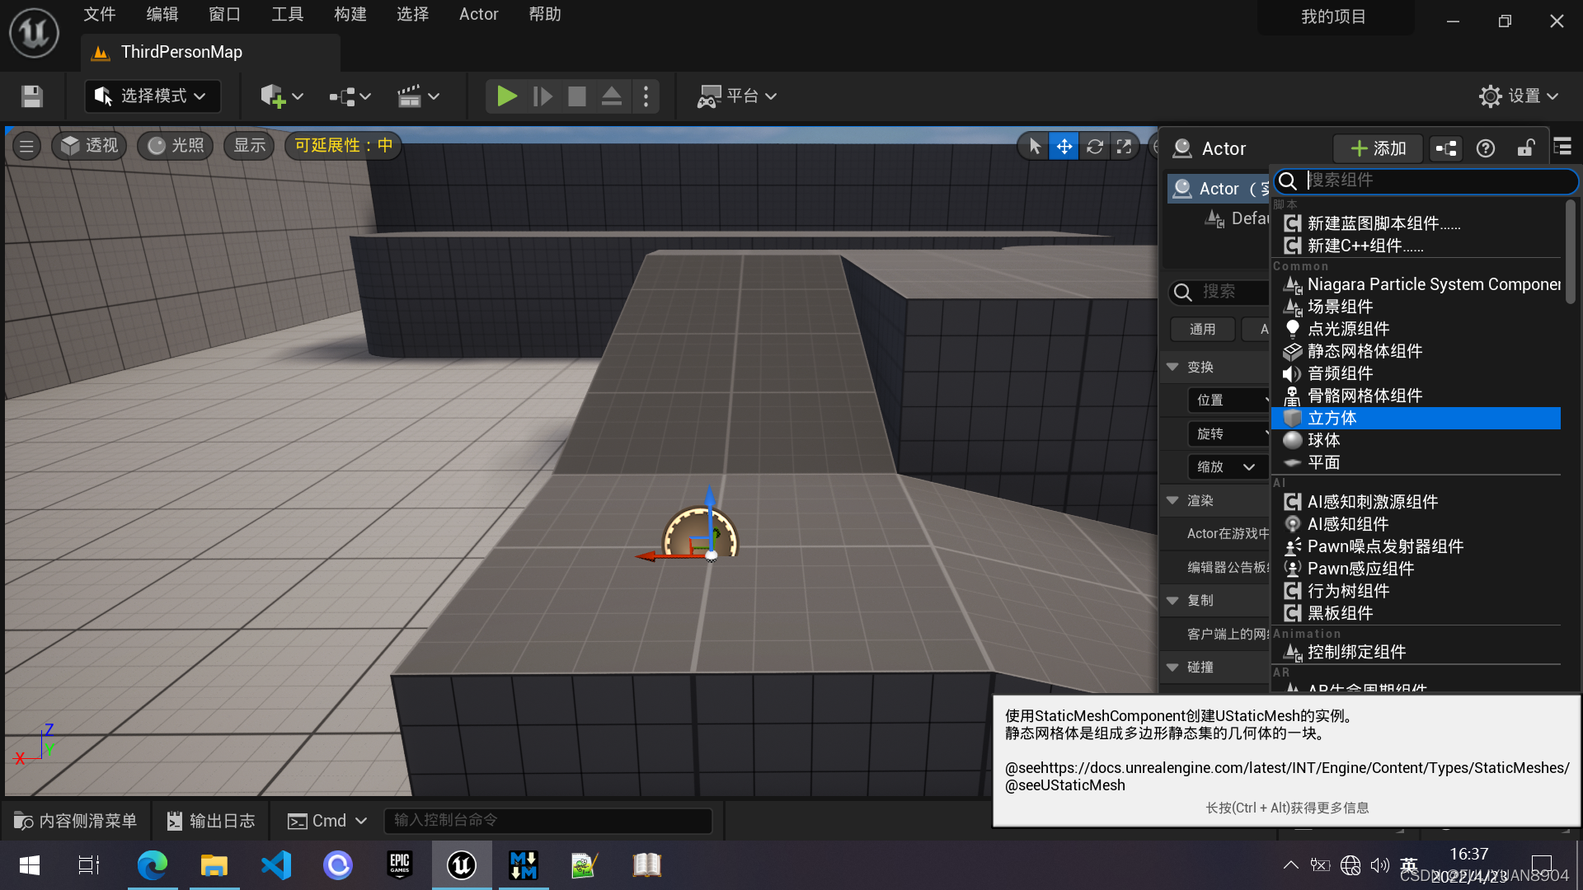Select 新建C++组件 entry

[1416, 246]
